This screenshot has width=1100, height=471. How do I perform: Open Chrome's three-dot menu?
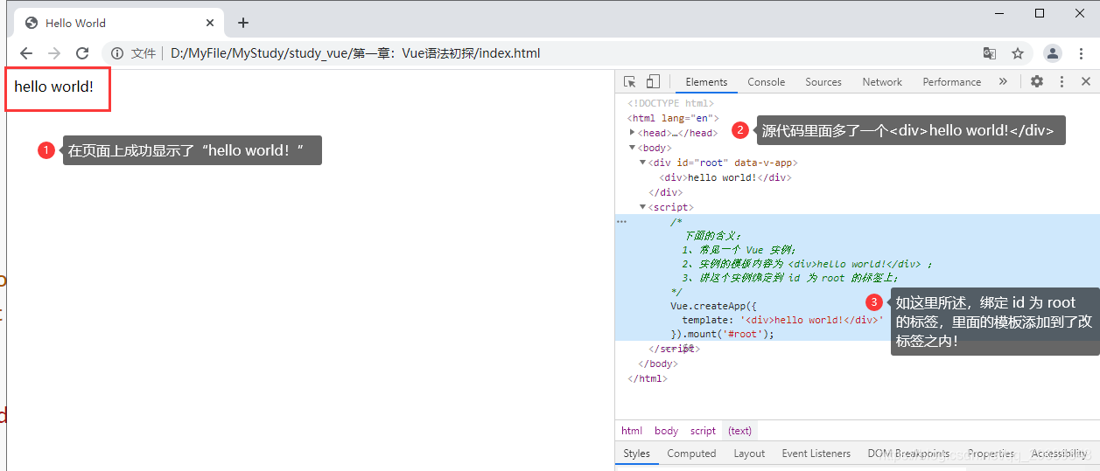[x=1082, y=53]
